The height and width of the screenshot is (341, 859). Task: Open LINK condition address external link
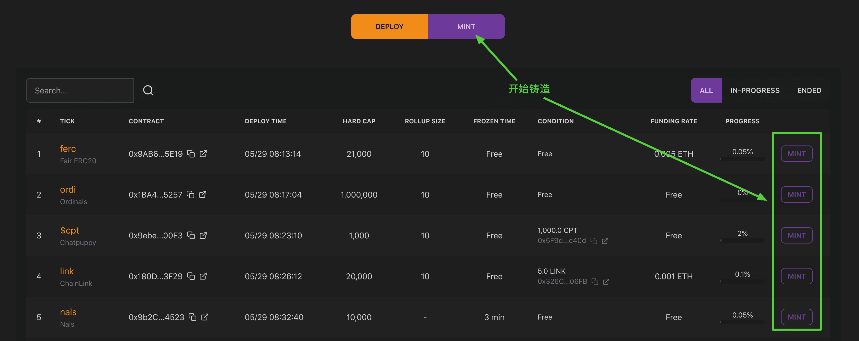[x=606, y=282]
